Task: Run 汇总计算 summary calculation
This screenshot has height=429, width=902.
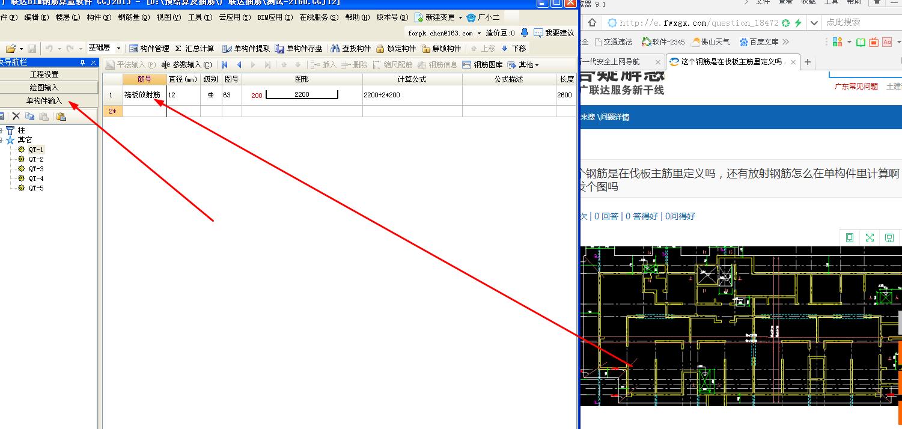Action: point(195,48)
